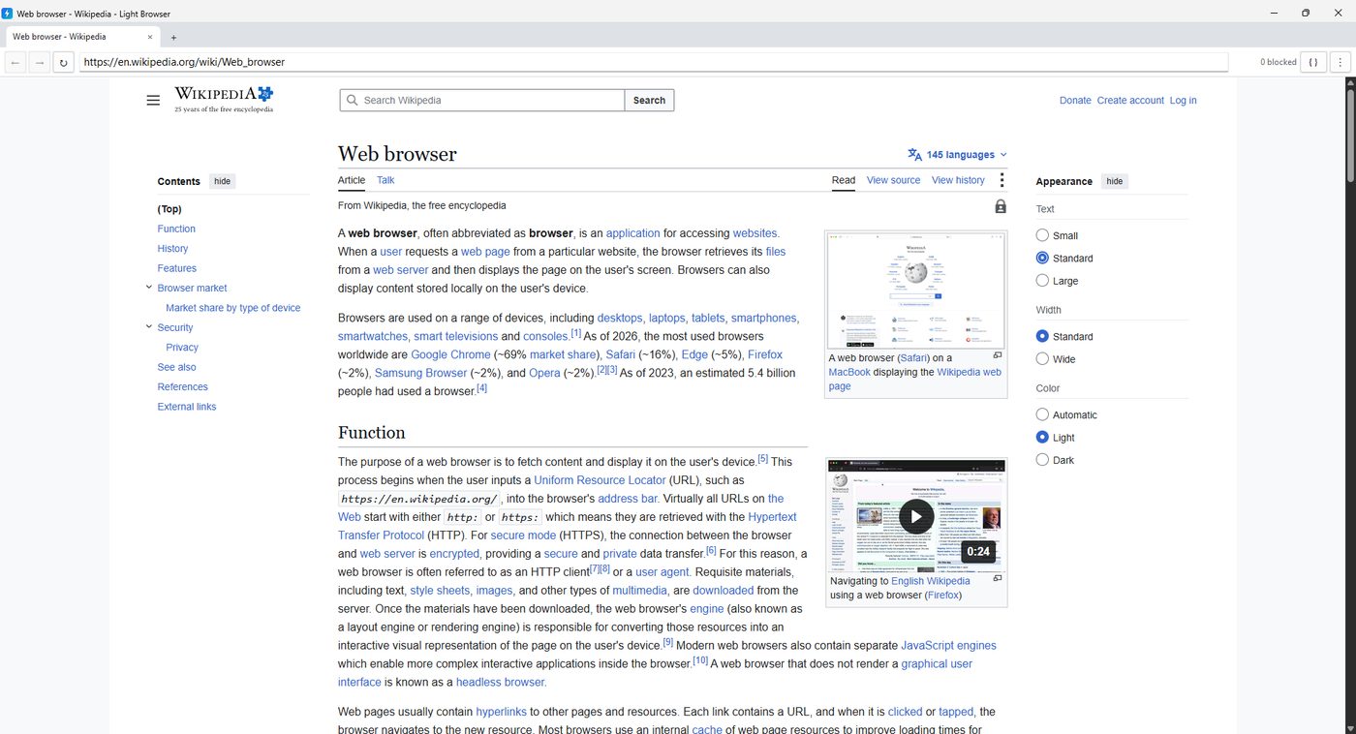The image size is (1356, 734).
Task: Jump to Function in contents
Action: (x=176, y=229)
